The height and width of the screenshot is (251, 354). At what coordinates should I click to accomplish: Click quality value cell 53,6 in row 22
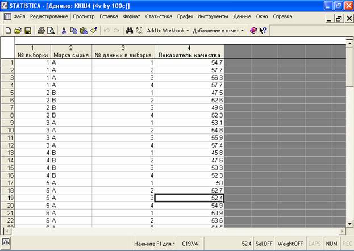click(x=189, y=220)
